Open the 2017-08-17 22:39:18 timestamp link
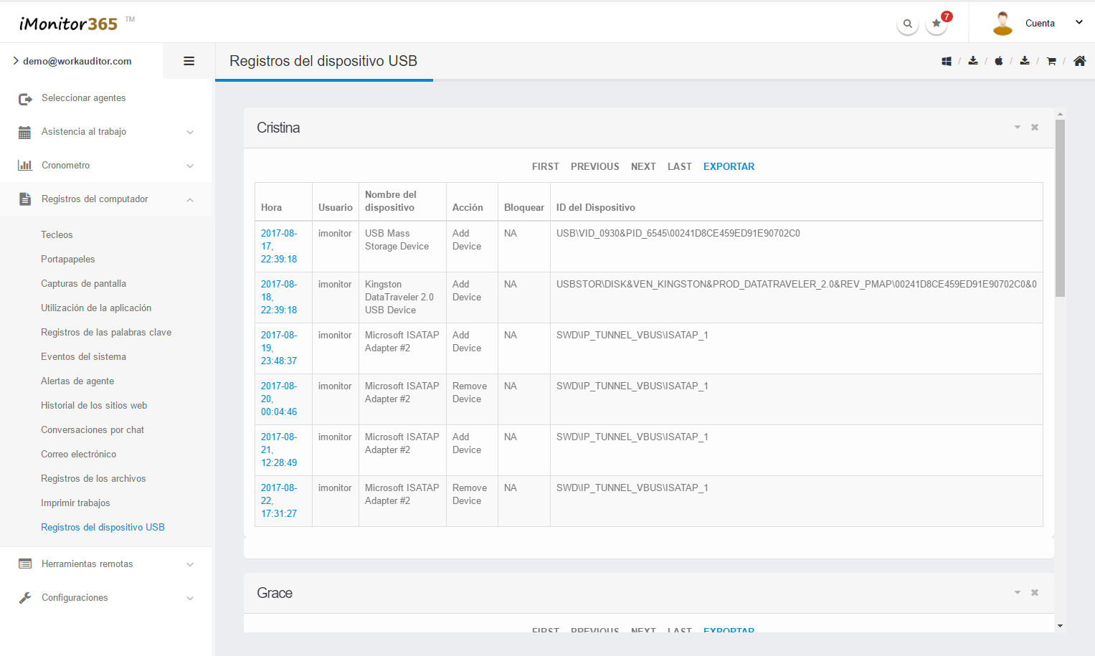 [279, 246]
